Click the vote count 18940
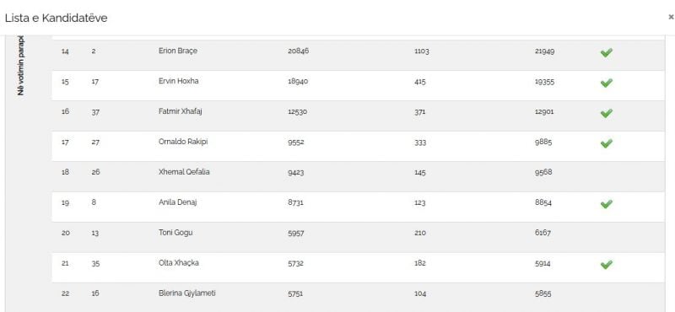Image resolution: width=675 pixels, height=312 pixels. click(298, 81)
